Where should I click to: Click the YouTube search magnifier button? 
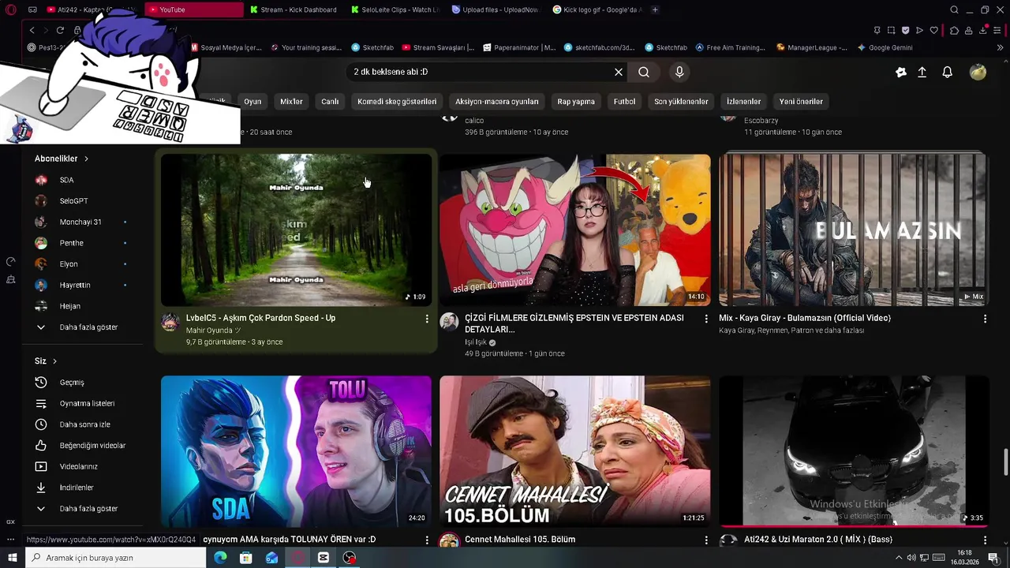pyautogui.click(x=644, y=72)
